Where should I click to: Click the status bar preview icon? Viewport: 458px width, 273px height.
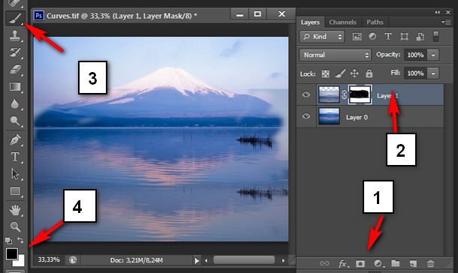(73, 259)
